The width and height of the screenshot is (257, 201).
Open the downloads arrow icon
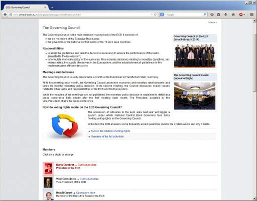(x=226, y=14)
